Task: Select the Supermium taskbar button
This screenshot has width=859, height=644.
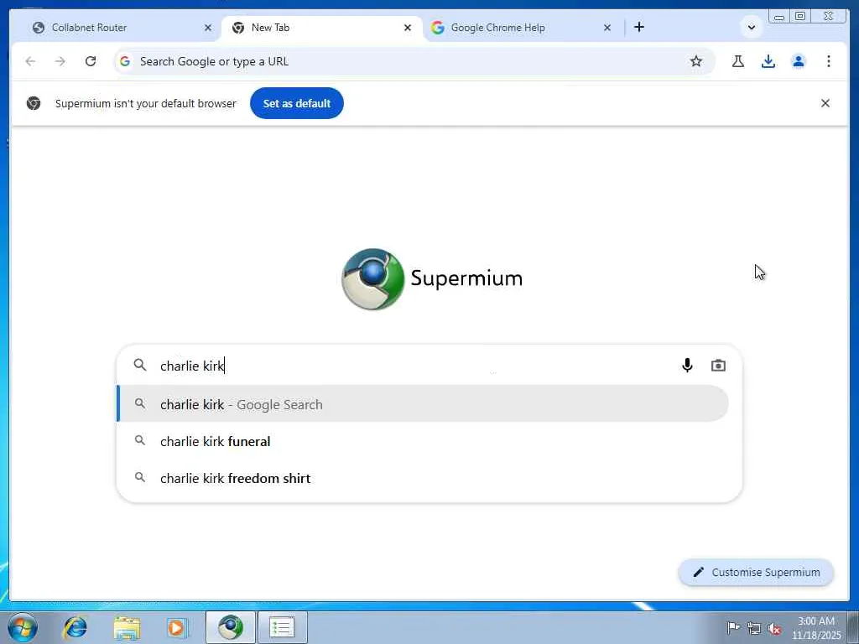Action: pos(231,627)
